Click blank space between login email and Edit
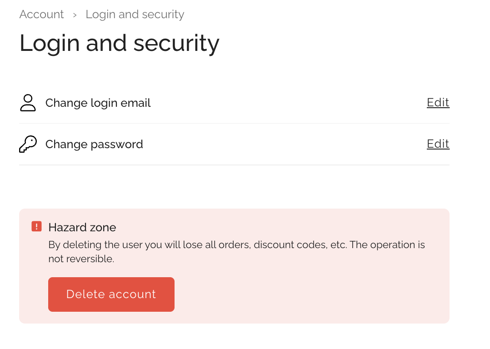Image resolution: width=490 pixels, height=349 pixels. (x=286, y=103)
